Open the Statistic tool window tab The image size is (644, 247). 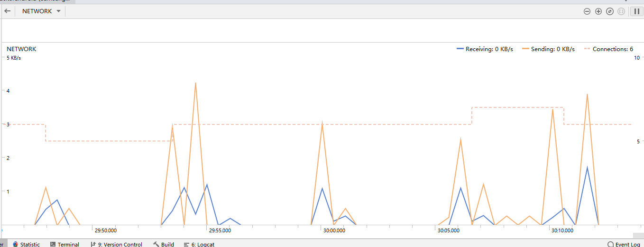click(26, 244)
